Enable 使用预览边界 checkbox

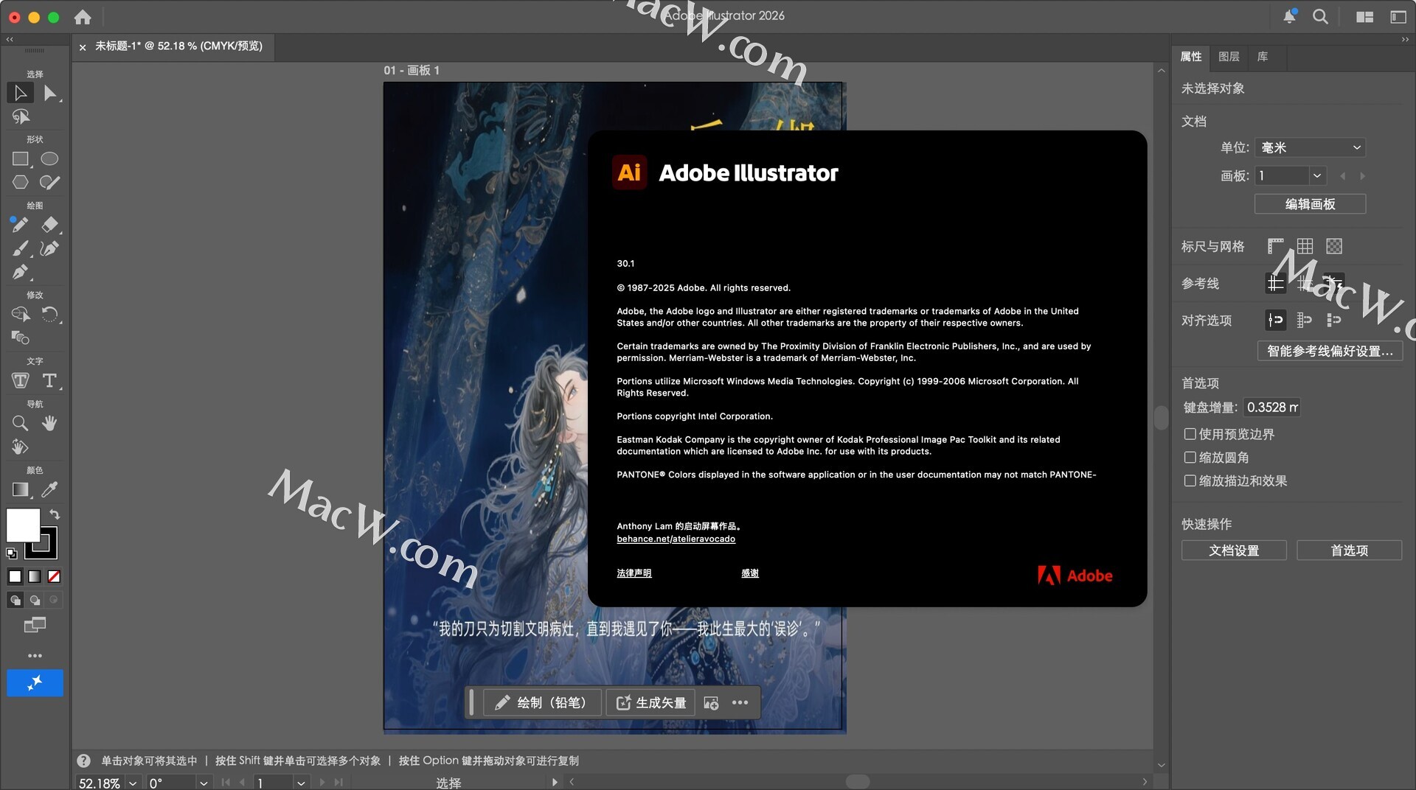[x=1190, y=434]
